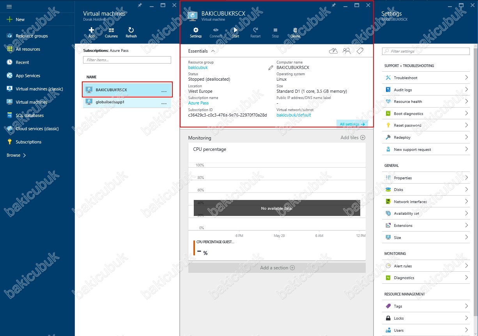Expand the Tags chevron in settings list

pyautogui.click(x=466, y=306)
